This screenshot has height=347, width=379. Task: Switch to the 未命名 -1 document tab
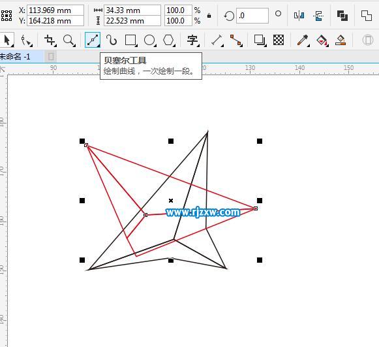(15, 57)
